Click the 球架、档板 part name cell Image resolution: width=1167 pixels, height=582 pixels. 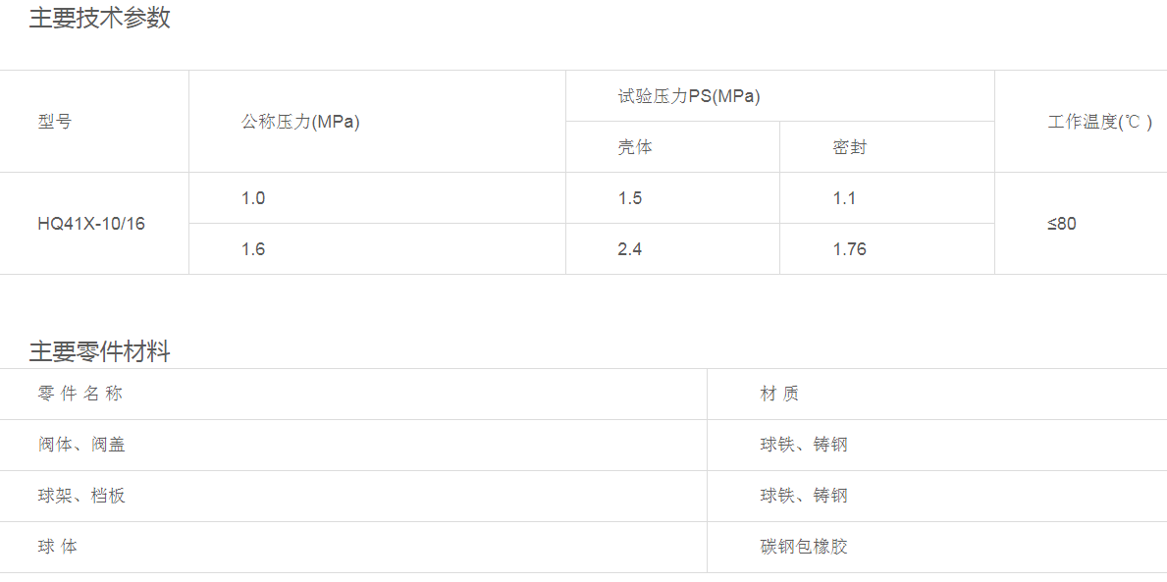[81, 496]
